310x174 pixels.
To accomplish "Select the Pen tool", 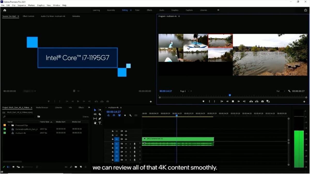I will 100,119.
